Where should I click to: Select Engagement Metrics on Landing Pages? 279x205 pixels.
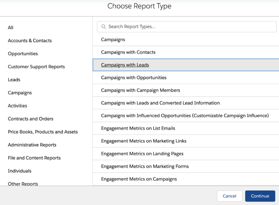coord(186,154)
